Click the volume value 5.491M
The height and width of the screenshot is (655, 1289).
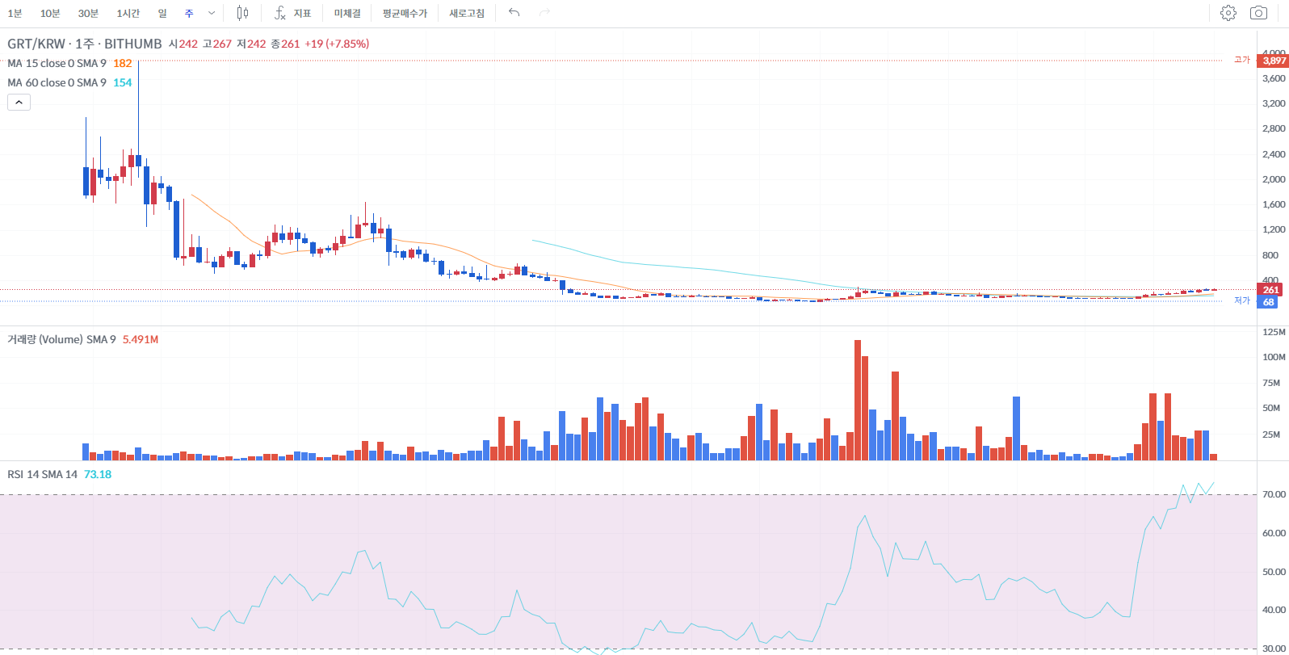click(x=141, y=339)
